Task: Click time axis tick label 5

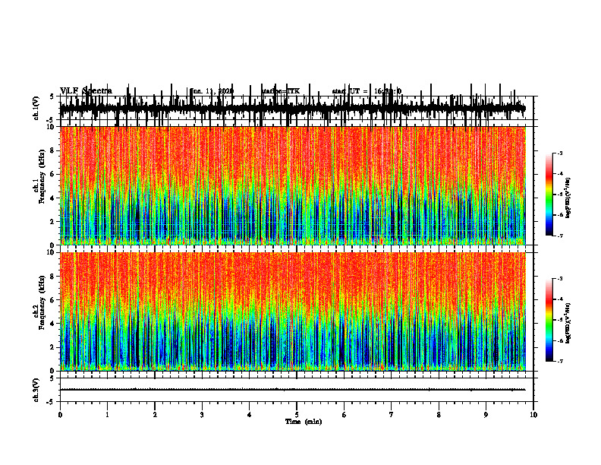Action: pos(297,415)
